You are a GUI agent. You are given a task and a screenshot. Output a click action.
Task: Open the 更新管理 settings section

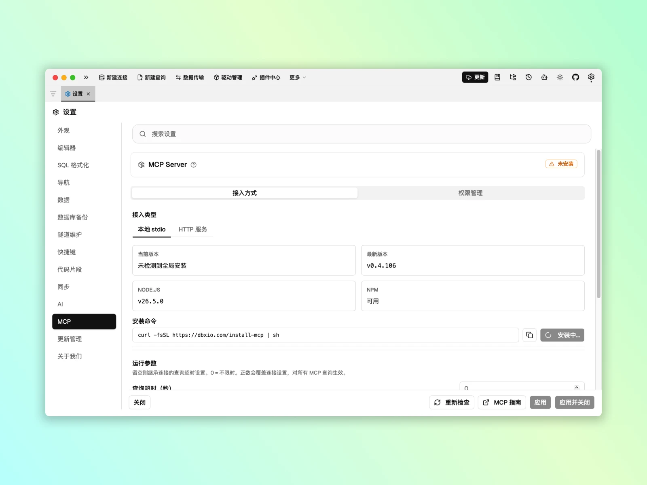tap(84, 339)
